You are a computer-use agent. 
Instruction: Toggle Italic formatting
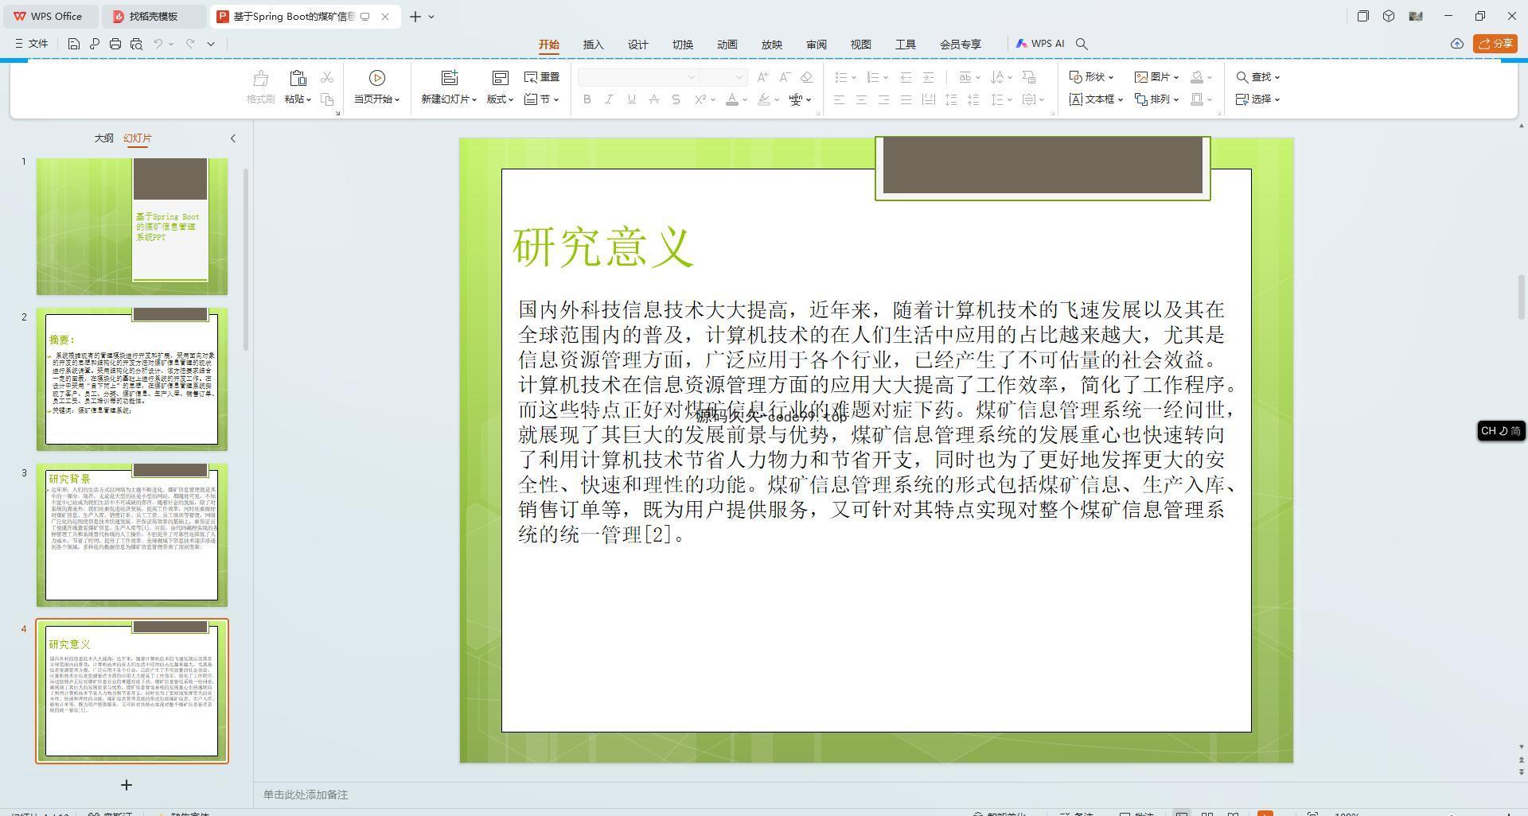click(609, 99)
